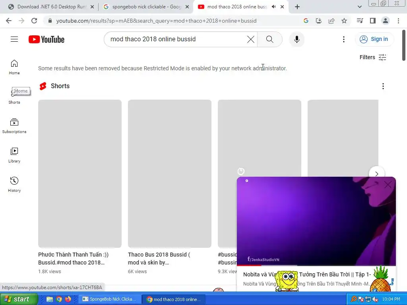The width and height of the screenshot is (407, 305).
Task: Open the Phước Thành Thanh Tuấn short thumbnail
Action: point(80,174)
